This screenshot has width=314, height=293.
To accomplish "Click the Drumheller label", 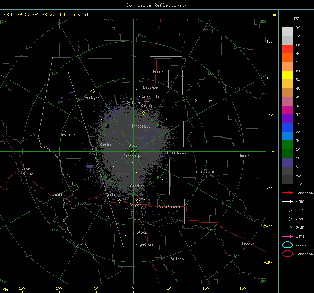I will click(x=204, y=172).
